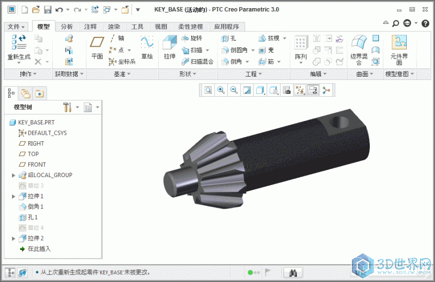This screenshot has width=435, height=282.
Task: Select the FRONT datum plane
Action: [x=32, y=165]
